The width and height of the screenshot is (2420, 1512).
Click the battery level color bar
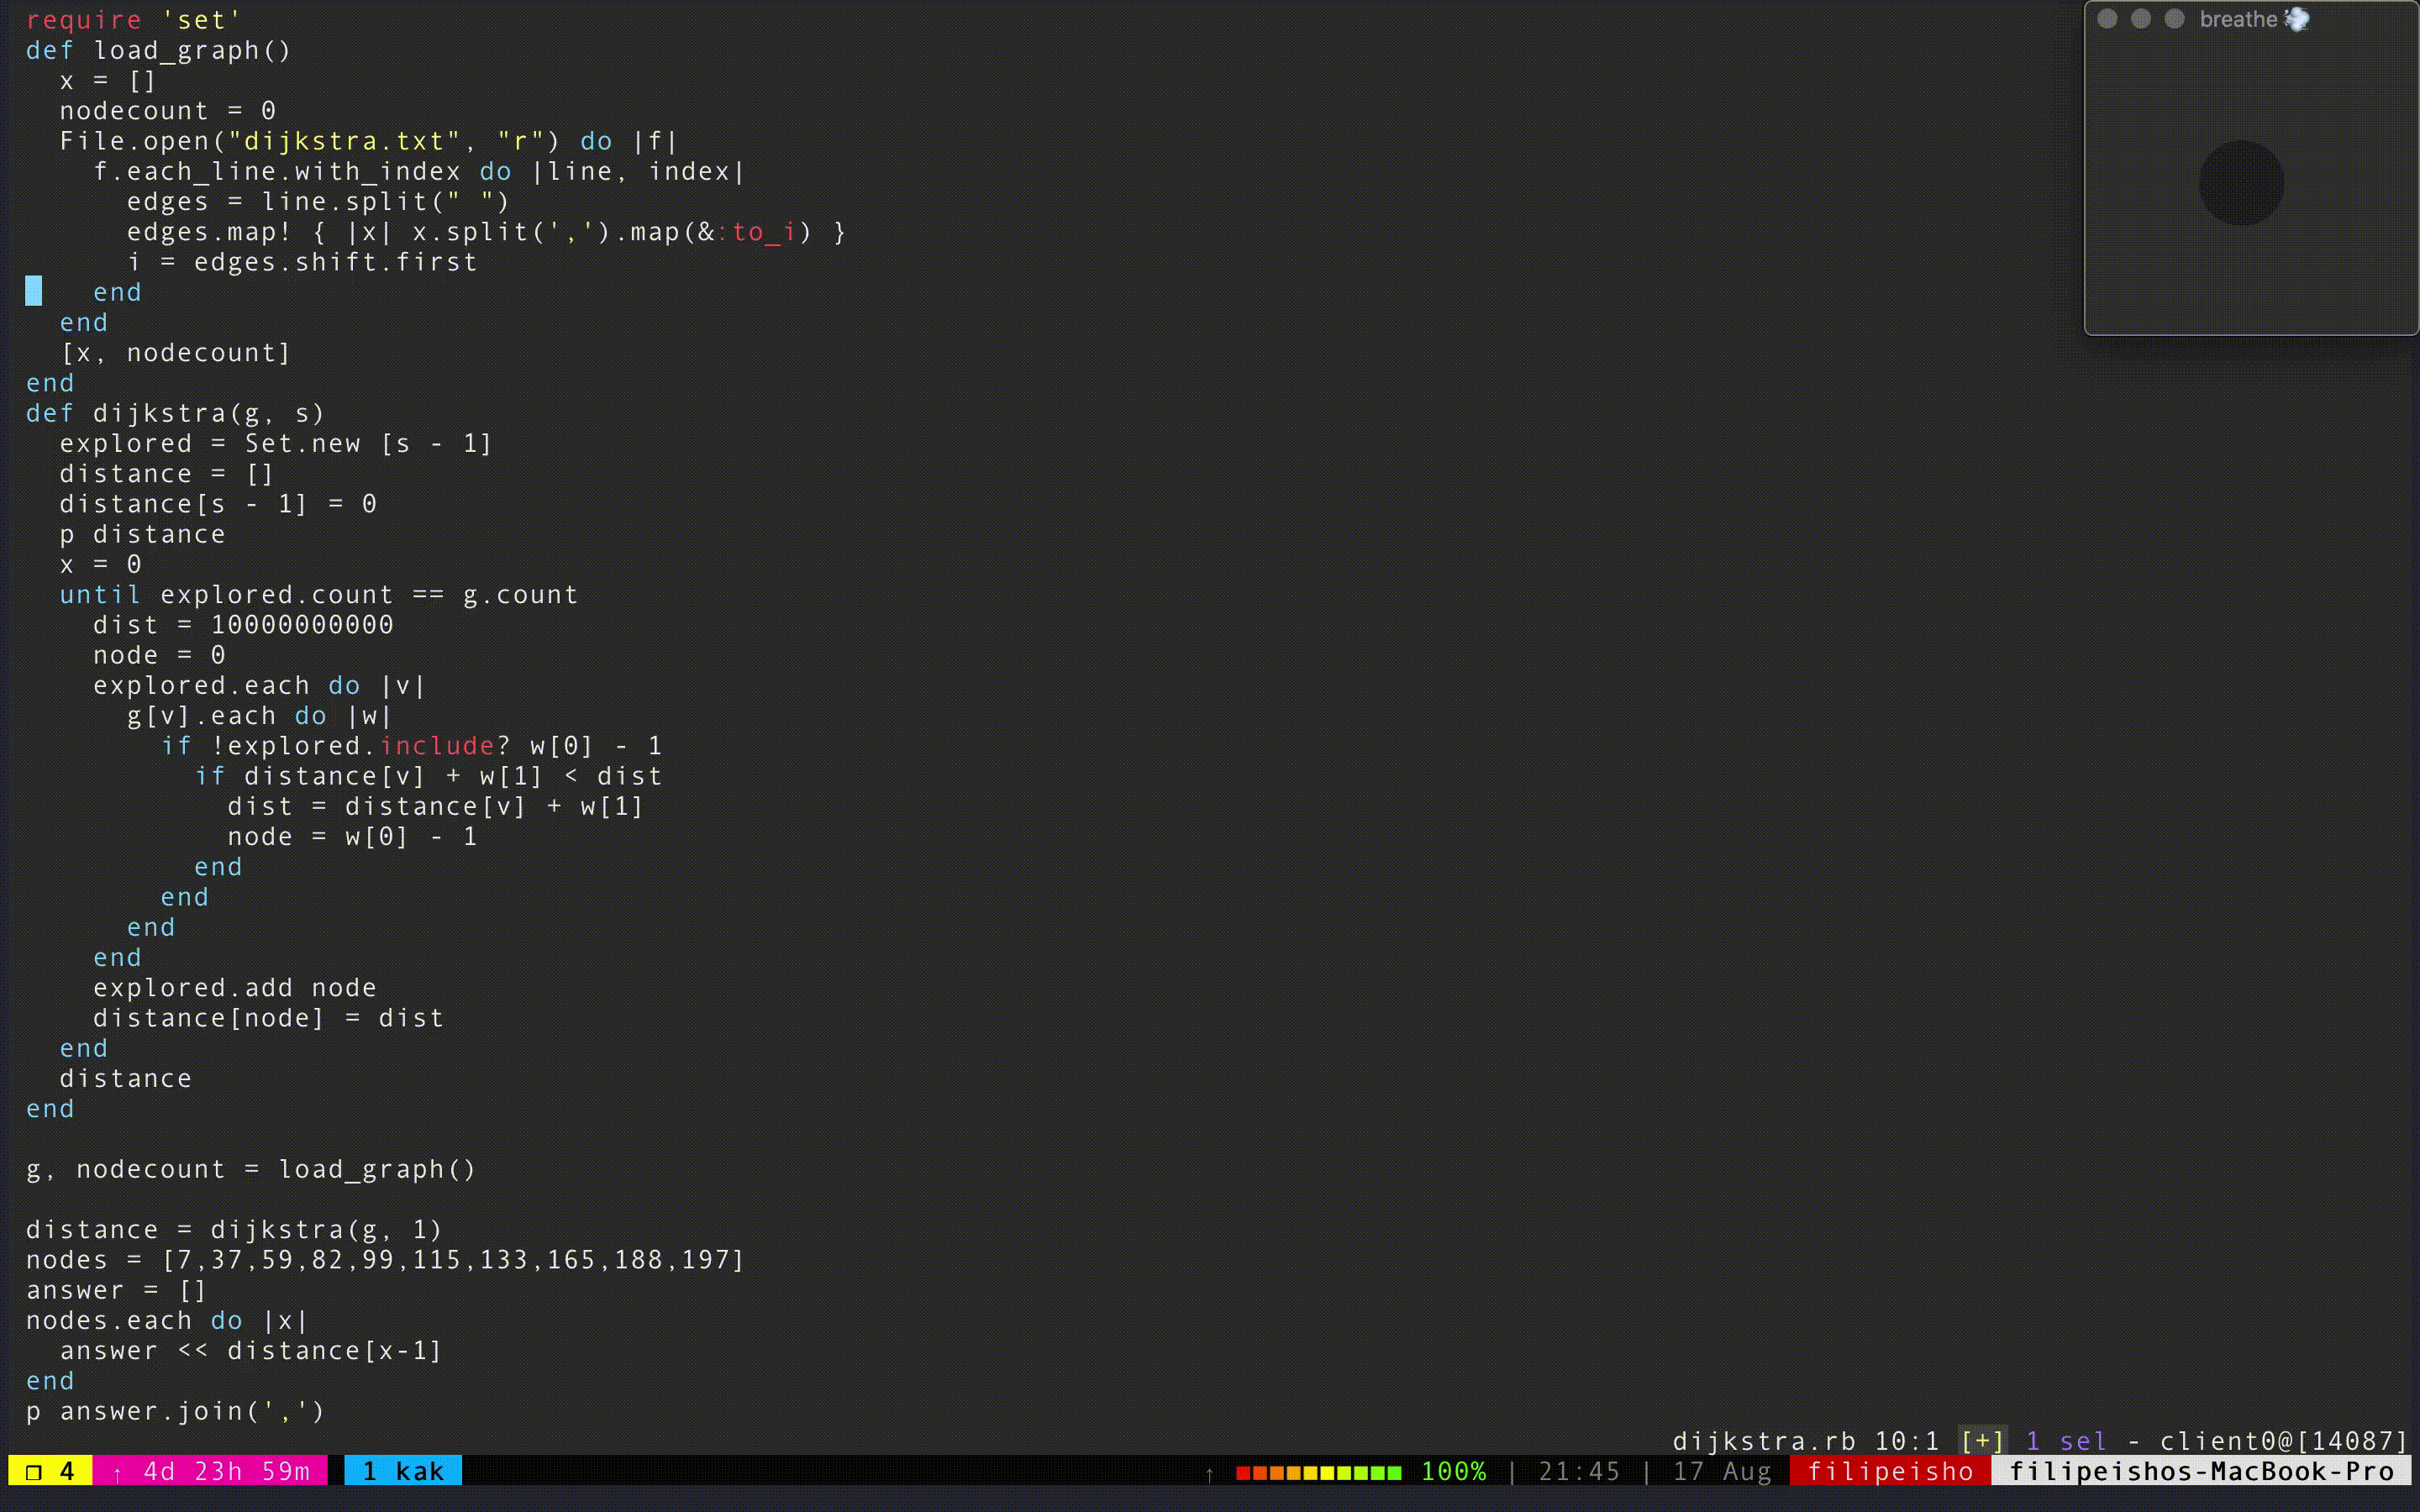click(x=1318, y=1472)
